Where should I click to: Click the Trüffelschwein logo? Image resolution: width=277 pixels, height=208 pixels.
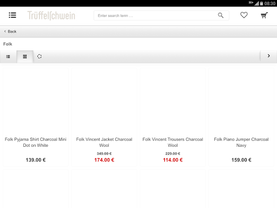[x=51, y=16]
